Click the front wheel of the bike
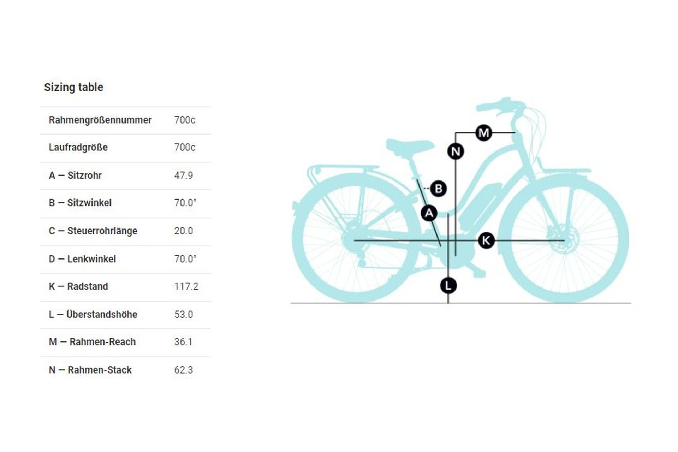This screenshot has width=678, height=452. (x=564, y=240)
